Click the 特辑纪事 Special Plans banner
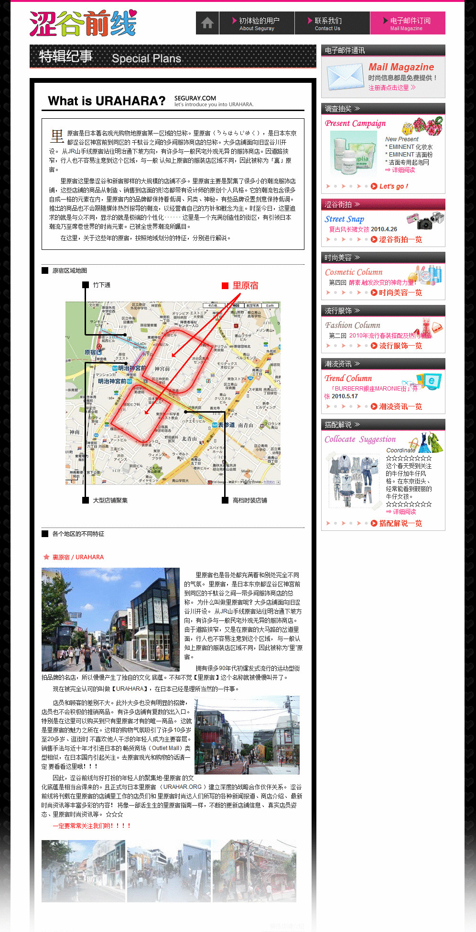 point(173,56)
